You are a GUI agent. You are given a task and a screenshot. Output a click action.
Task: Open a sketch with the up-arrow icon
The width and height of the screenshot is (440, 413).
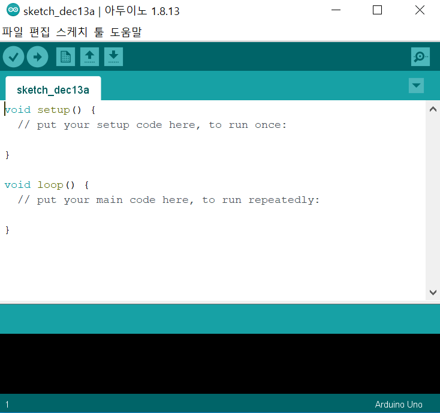[x=89, y=57]
